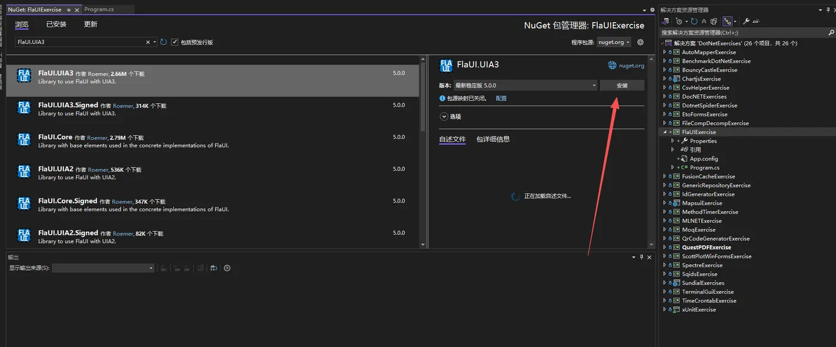Click the preview selected items icon
The height and width of the screenshot is (347, 836).
(756, 21)
